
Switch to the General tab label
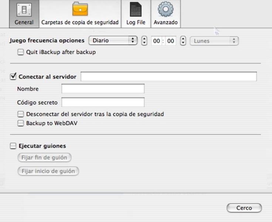coord(24,23)
